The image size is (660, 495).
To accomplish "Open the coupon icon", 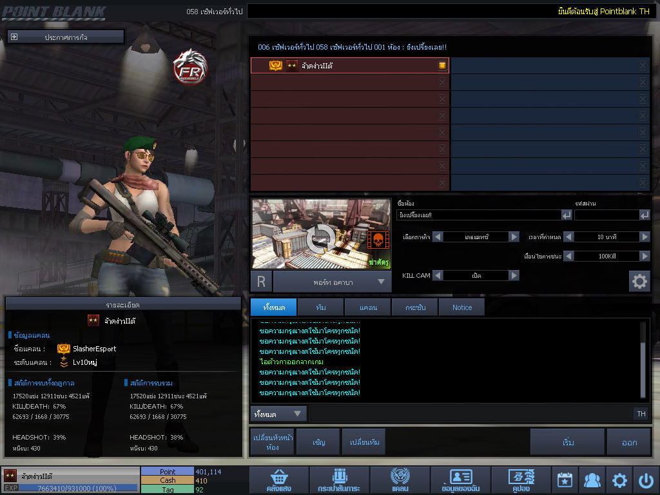I will click(x=521, y=480).
